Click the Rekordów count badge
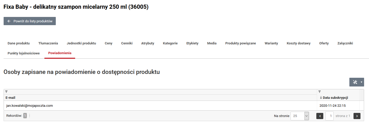Image resolution: width=369 pixels, height=126 pixels. [25, 116]
